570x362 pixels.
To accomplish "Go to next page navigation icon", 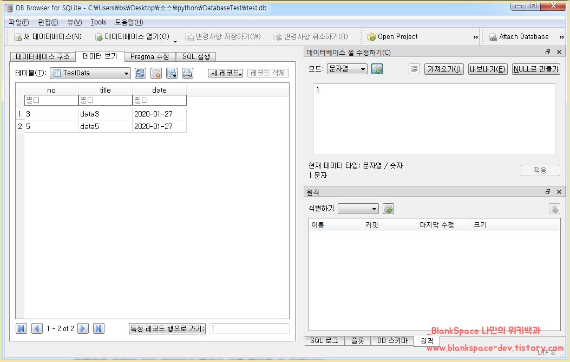I will coord(83,328).
